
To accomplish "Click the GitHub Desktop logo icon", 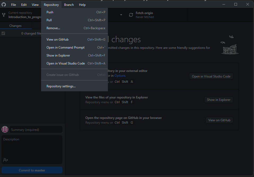I will (x=4, y=5).
